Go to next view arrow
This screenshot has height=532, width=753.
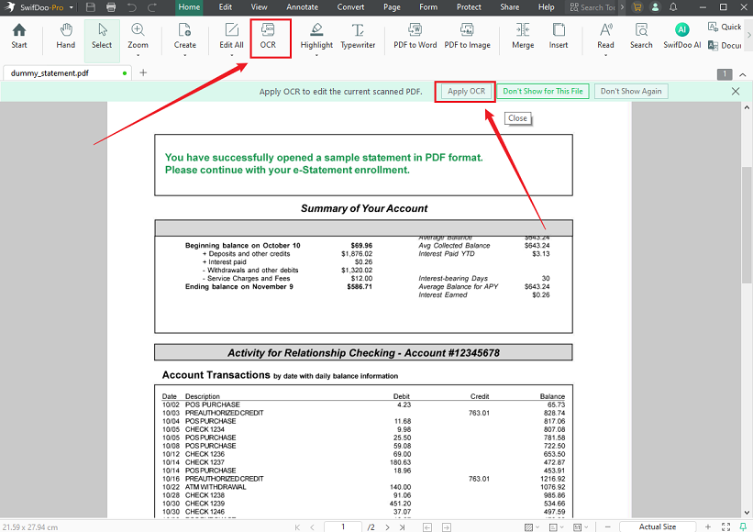pyautogui.click(x=446, y=527)
